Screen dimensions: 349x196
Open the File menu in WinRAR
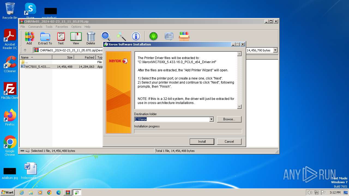(x=23, y=27)
